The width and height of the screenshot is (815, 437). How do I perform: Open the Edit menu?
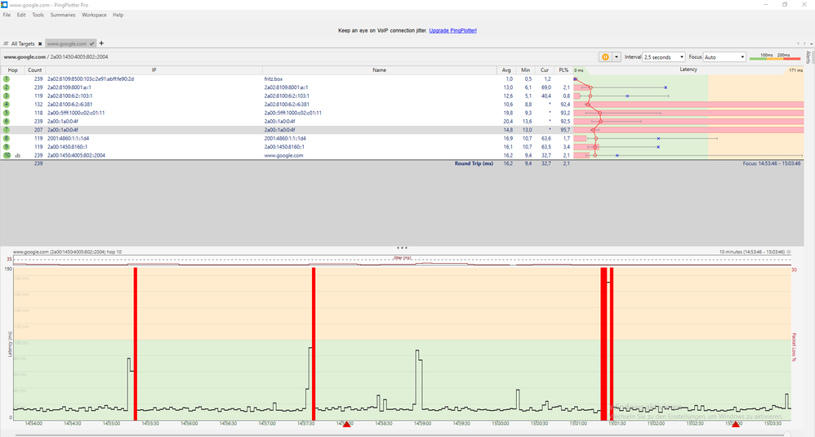pyautogui.click(x=21, y=15)
